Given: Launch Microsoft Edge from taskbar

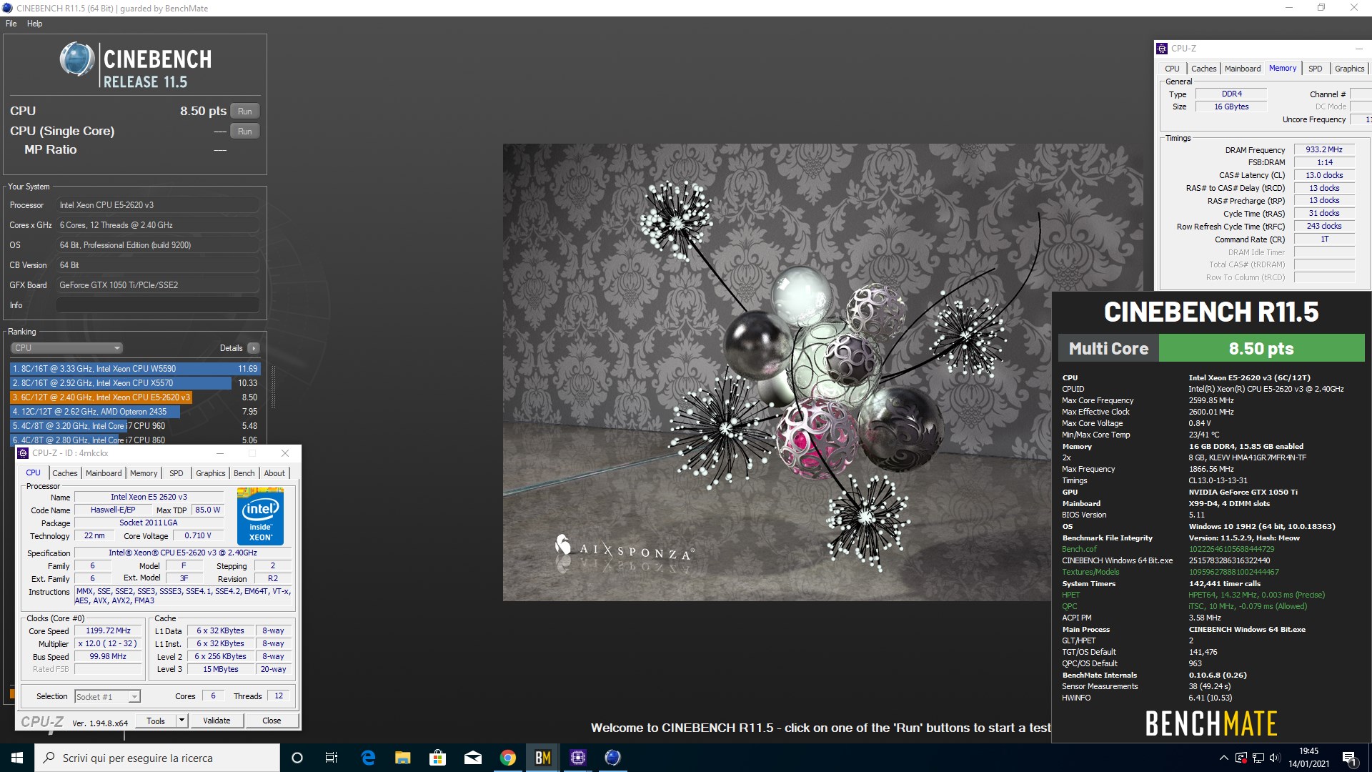Looking at the screenshot, I should (x=368, y=758).
